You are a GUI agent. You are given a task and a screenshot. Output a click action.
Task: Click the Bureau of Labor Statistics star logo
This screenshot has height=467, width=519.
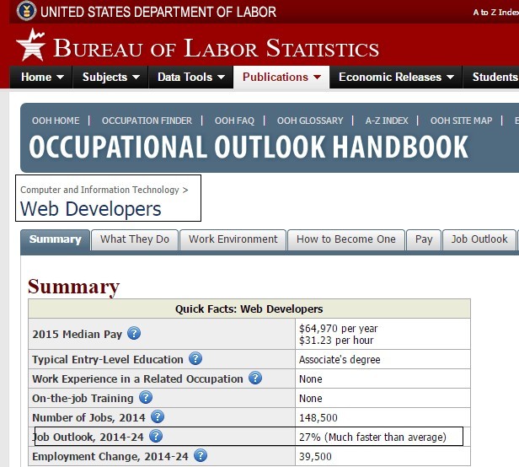click(31, 45)
